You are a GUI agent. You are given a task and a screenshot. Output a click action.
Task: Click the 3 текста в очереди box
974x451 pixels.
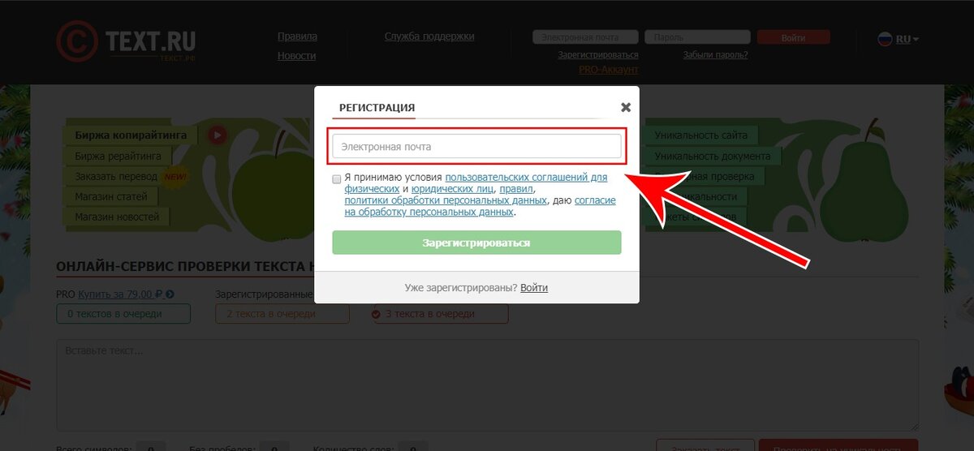(x=441, y=314)
